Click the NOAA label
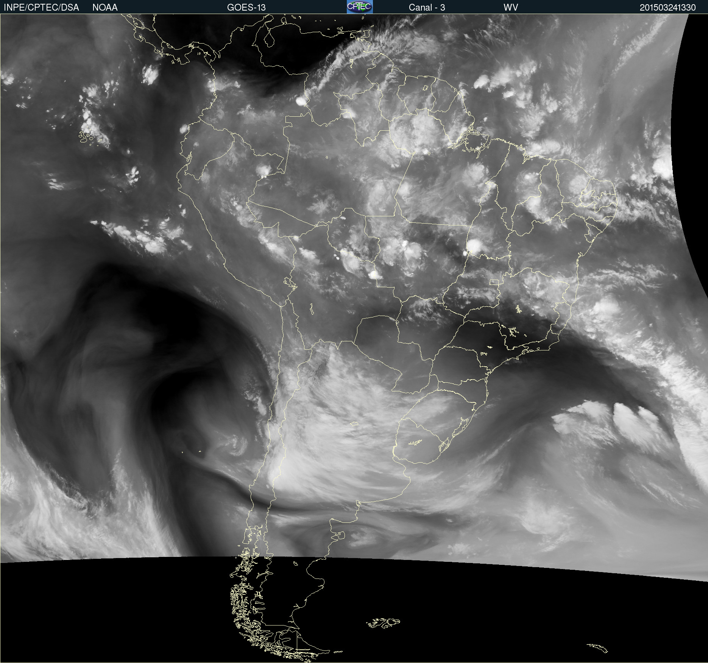Viewport: 708px width, 663px height. 105,8
